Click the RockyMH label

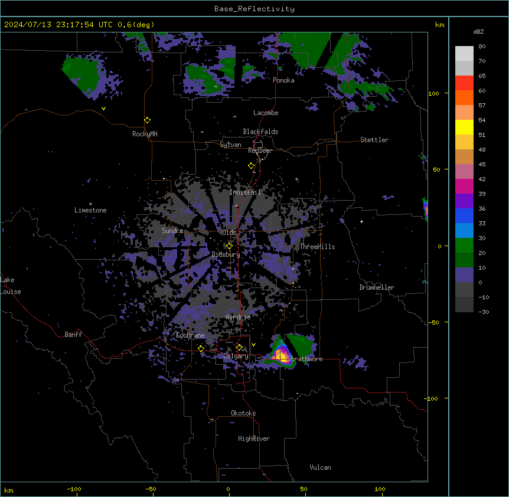(x=145, y=134)
